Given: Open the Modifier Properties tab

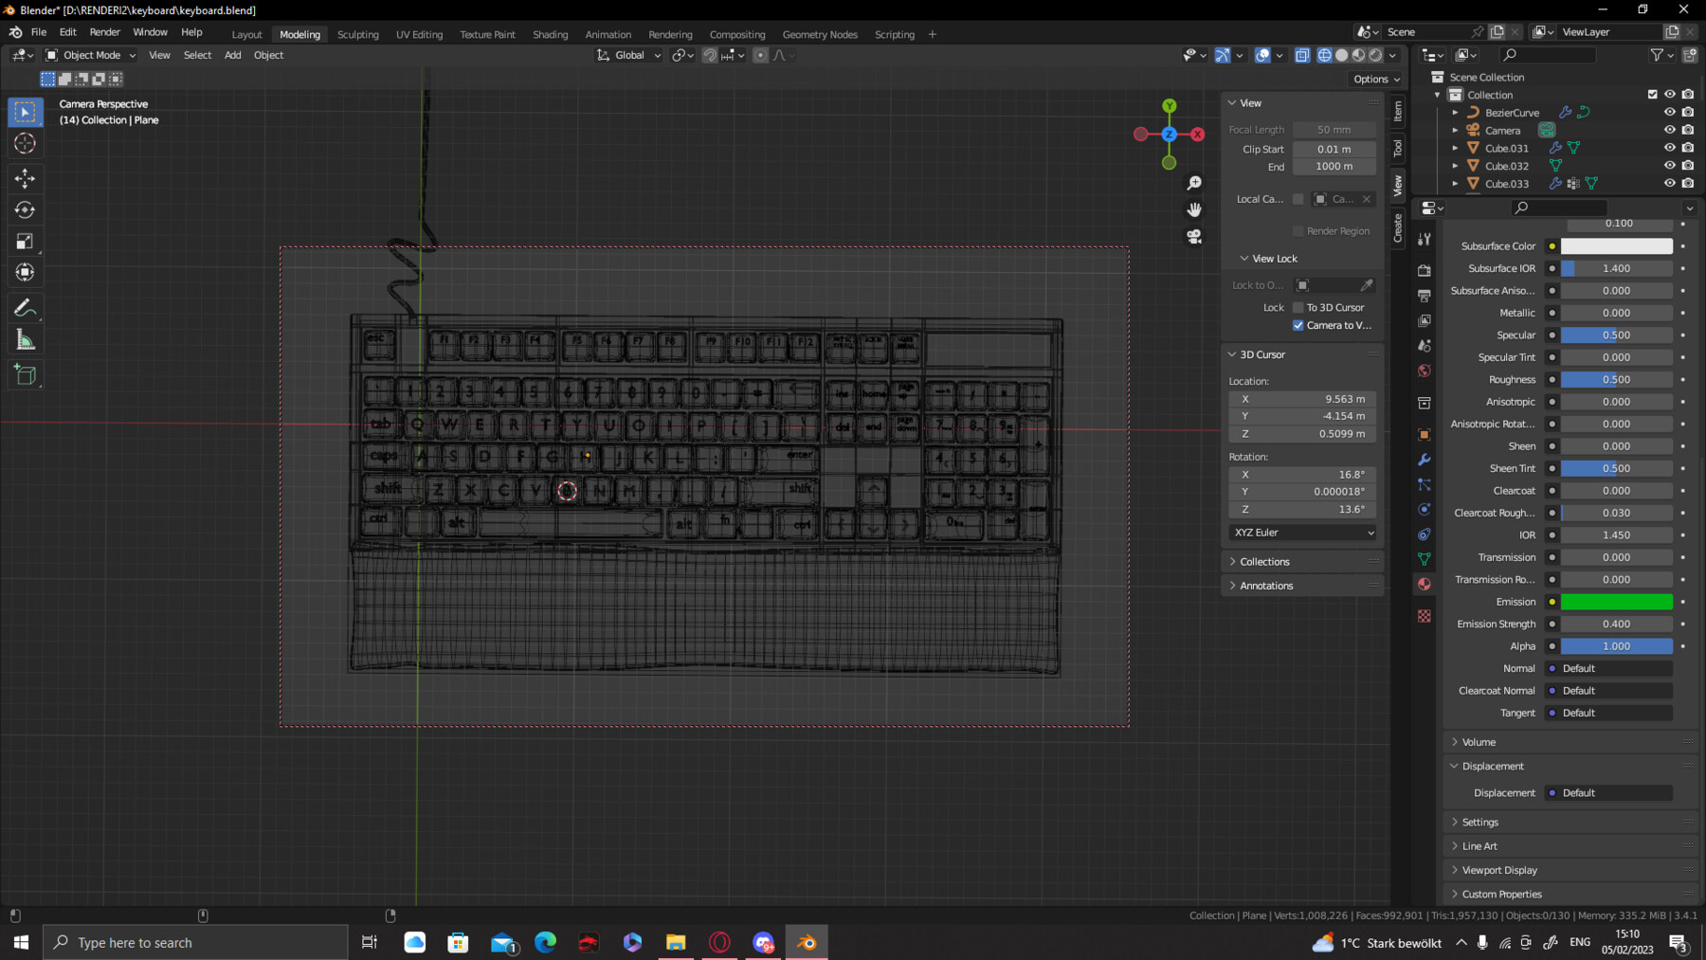Looking at the screenshot, I should pos(1425,459).
